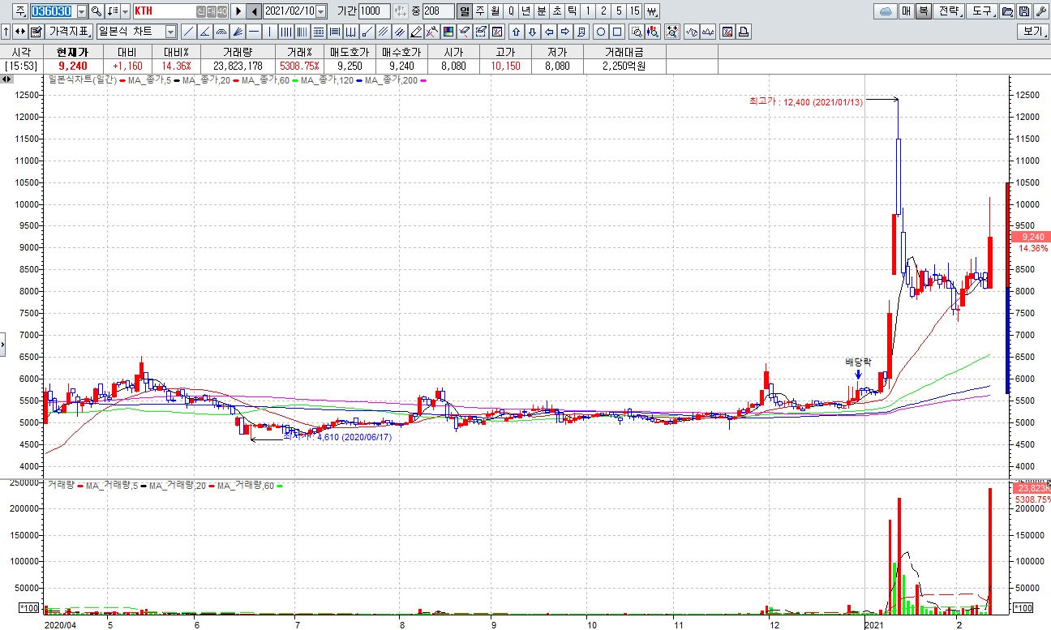The image size is (1051, 630).
Task: Select the 15 interval button
Action: pyautogui.click(x=634, y=11)
